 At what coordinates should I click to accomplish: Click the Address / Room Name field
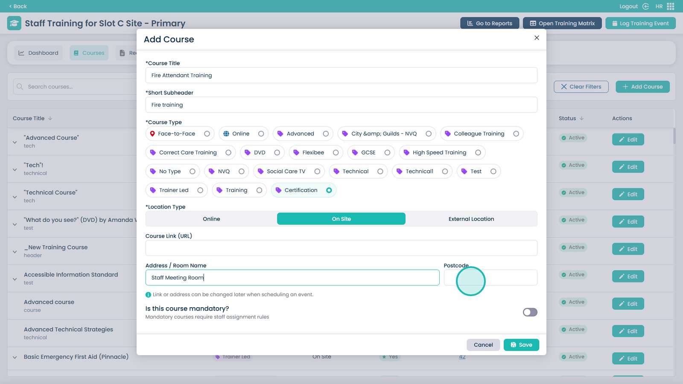[x=292, y=277]
